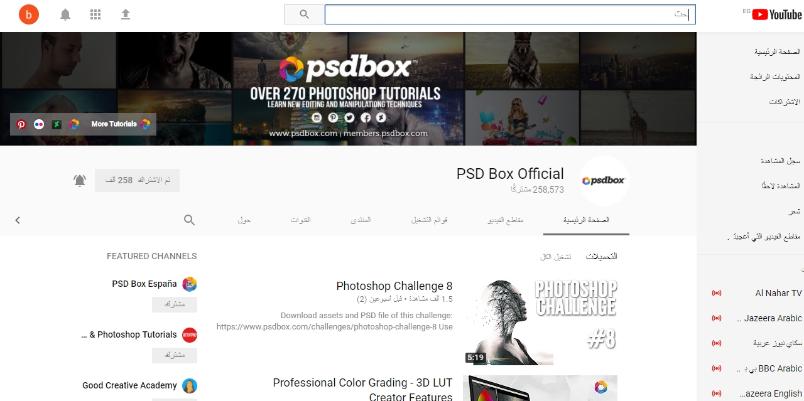Screen dimensions: 804x401
Task: Open the notifications bell in top bar
Action: [65, 14]
